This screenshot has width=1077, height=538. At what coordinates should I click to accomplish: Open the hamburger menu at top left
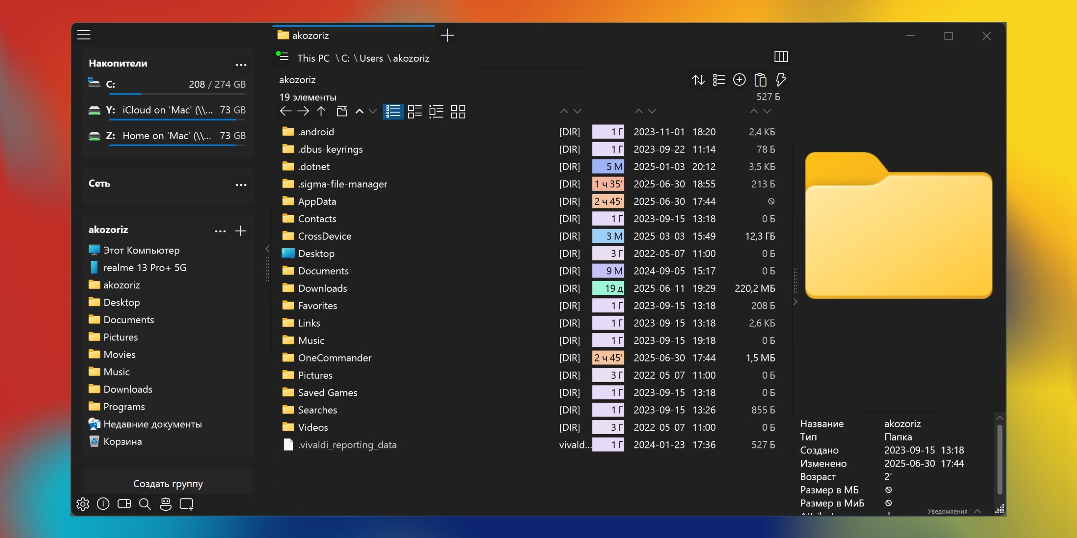[84, 35]
